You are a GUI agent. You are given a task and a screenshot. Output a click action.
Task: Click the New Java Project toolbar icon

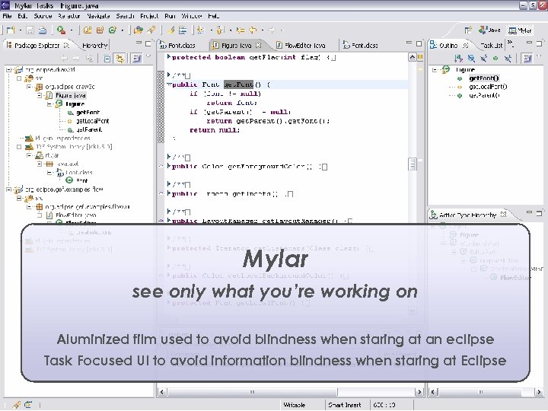pyautogui.click(x=88, y=30)
